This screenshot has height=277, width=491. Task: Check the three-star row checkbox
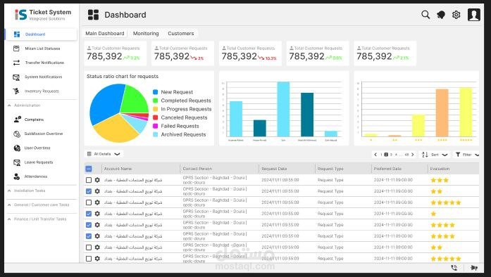(x=89, y=180)
